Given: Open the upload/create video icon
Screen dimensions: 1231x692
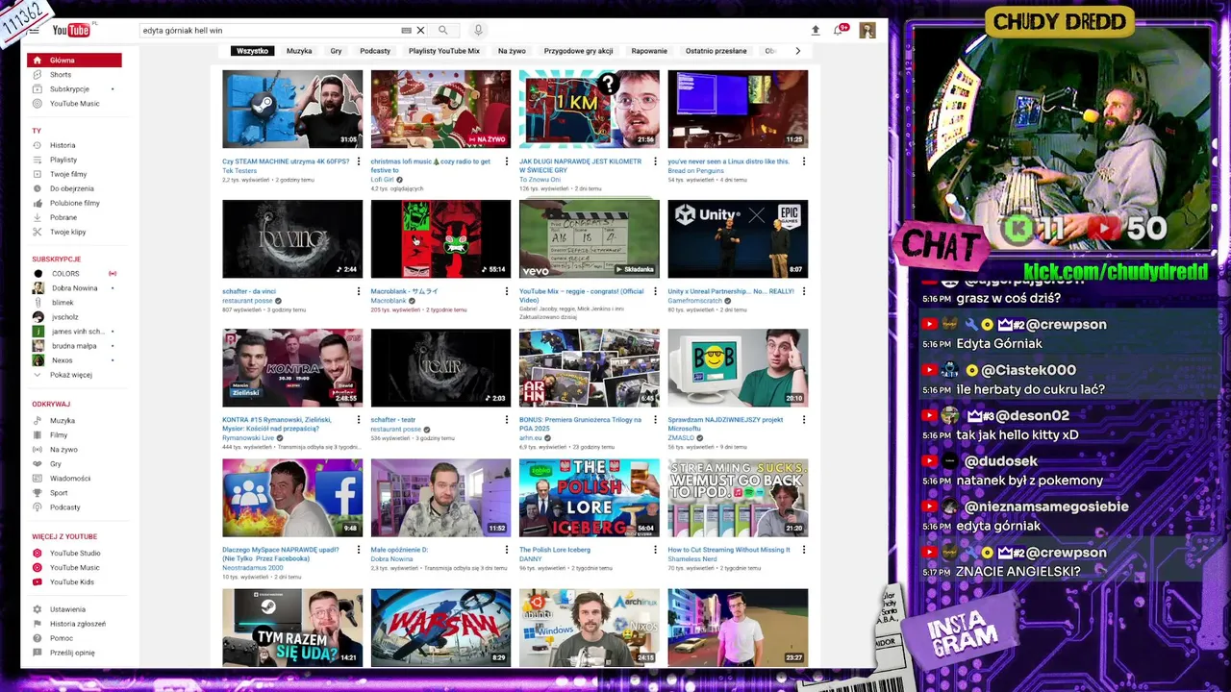Looking at the screenshot, I should click(816, 31).
